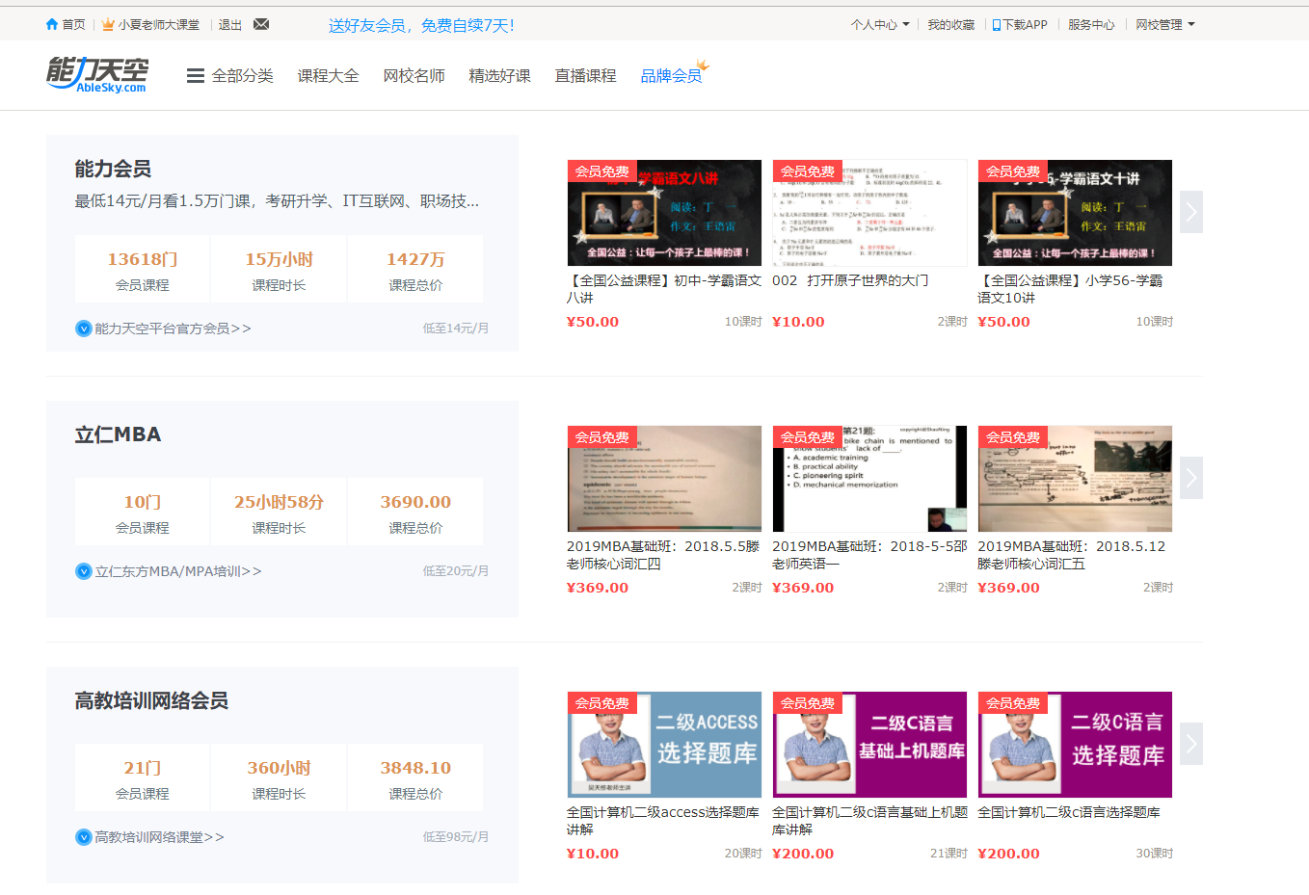This screenshot has width=1309, height=895.
Task: Click the AbleSky.com site logo
Action: coord(97,75)
